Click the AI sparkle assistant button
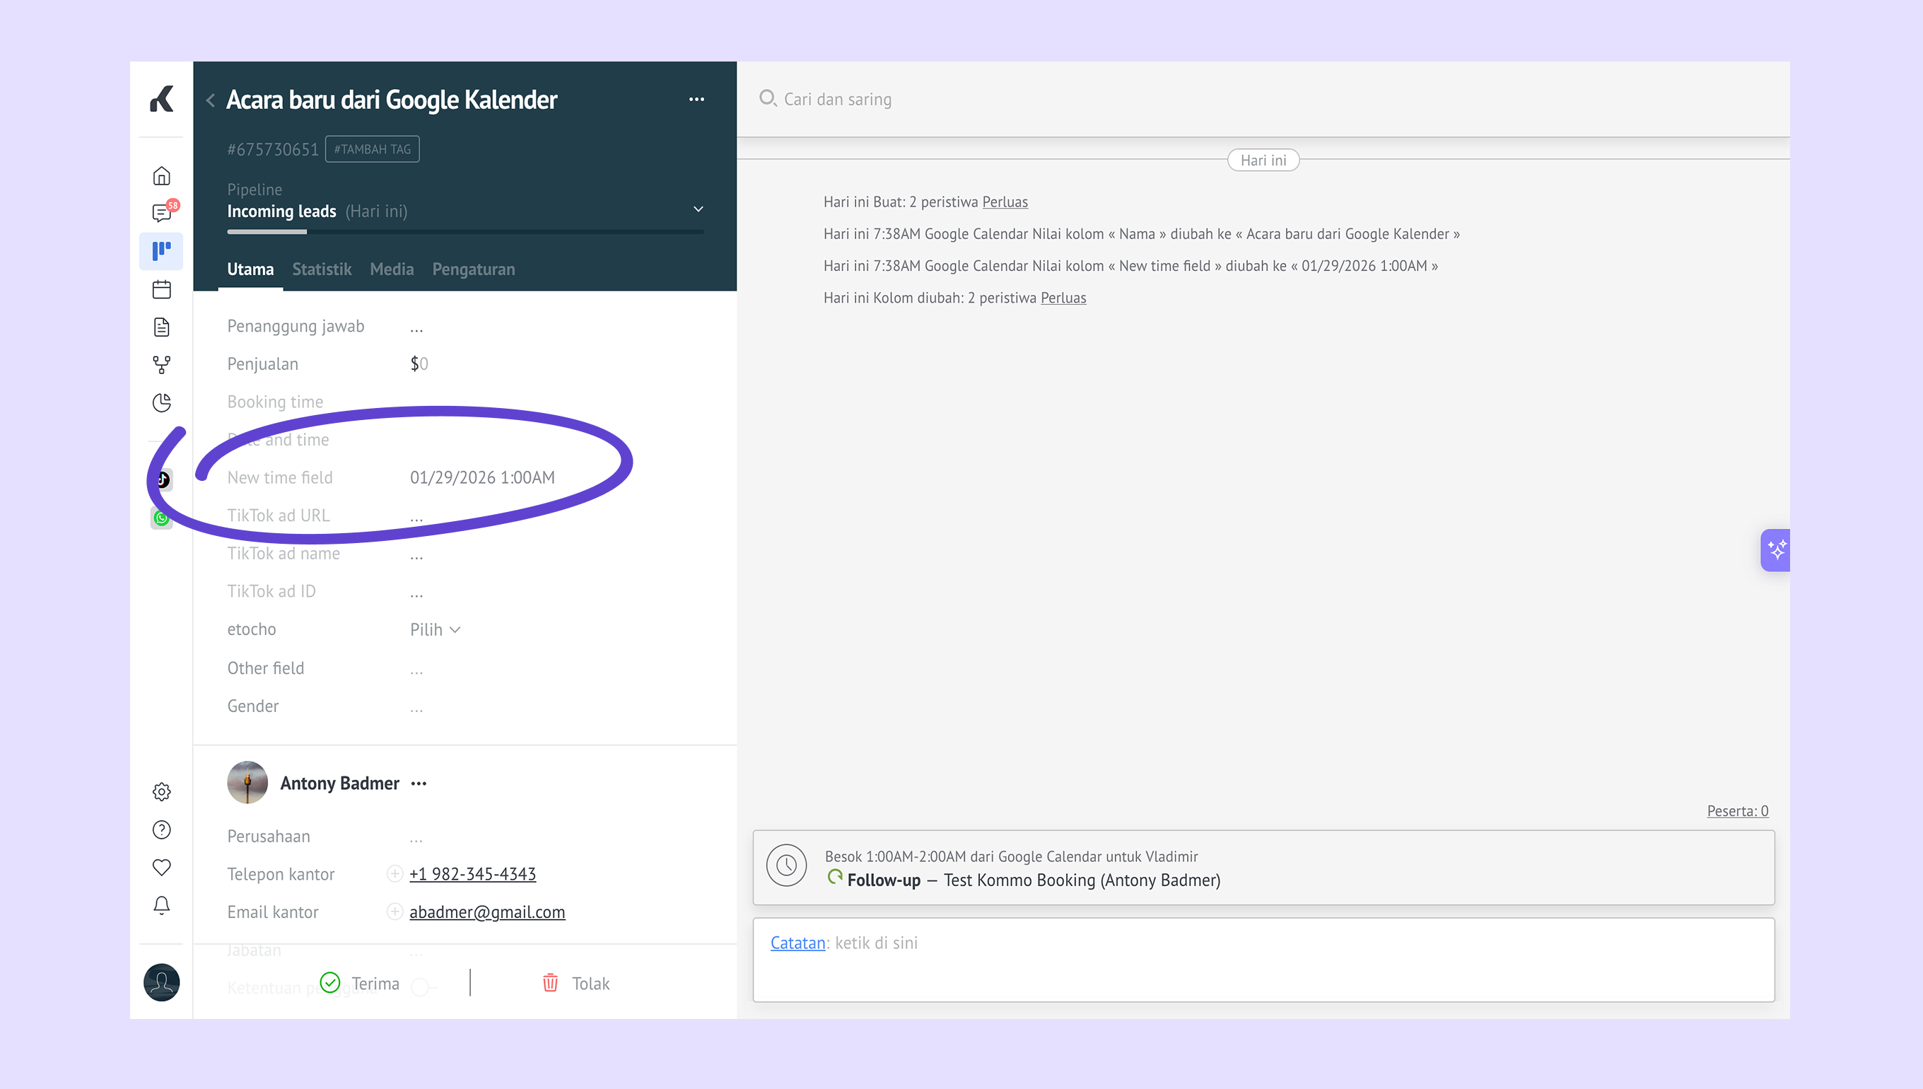 point(1776,549)
